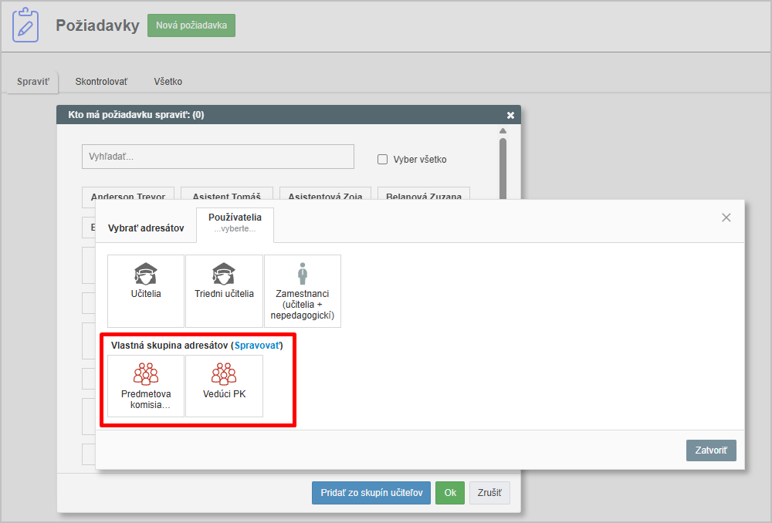The height and width of the screenshot is (523, 772).
Task: Close the Kto má požiadavku spraviť dialog
Action: 510,115
